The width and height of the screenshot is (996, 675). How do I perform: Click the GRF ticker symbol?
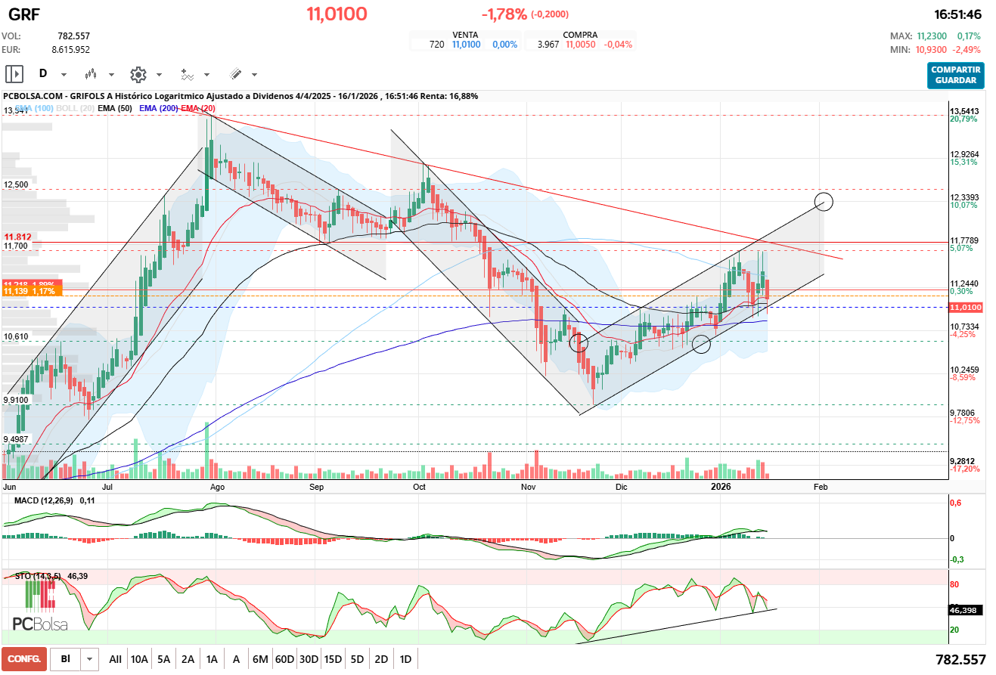pyautogui.click(x=24, y=14)
